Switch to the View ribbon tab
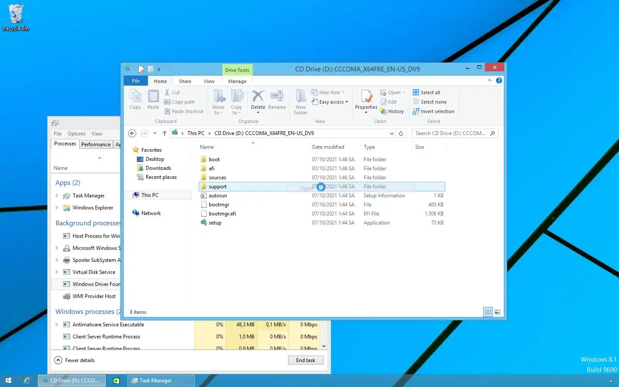This screenshot has width=619, height=387. coord(209,81)
